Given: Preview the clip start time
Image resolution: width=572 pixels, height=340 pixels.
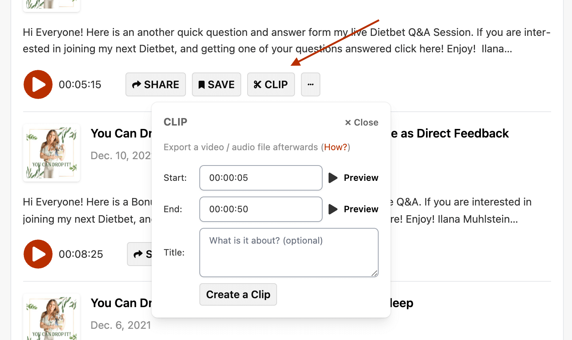Looking at the screenshot, I should (353, 178).
